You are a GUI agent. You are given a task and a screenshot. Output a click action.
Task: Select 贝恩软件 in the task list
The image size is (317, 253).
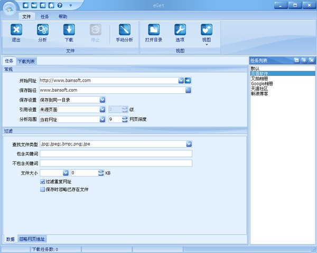click(283, 73)
